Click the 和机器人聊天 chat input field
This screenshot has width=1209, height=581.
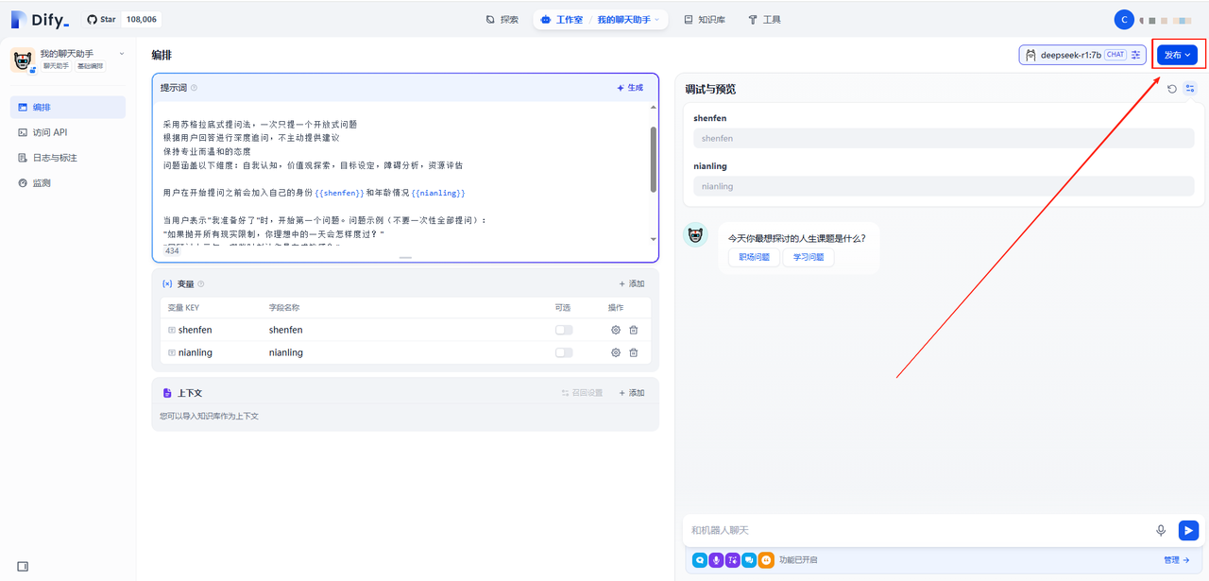click(x=916, y=531)
